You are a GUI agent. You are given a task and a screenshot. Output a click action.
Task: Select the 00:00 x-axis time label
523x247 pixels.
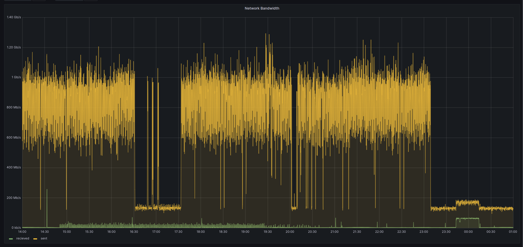[468, 232]
